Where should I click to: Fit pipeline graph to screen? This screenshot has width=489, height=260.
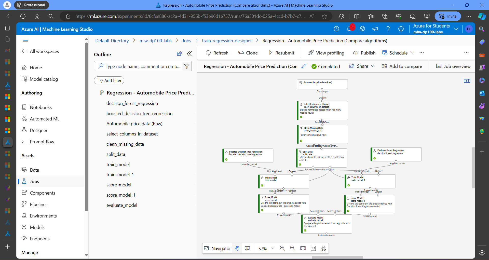click(303, 248)
